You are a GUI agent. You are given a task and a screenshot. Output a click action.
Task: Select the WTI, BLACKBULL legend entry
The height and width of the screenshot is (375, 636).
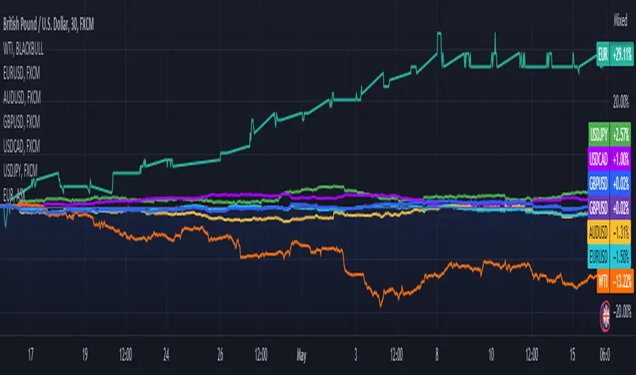[x=23, y=50]
